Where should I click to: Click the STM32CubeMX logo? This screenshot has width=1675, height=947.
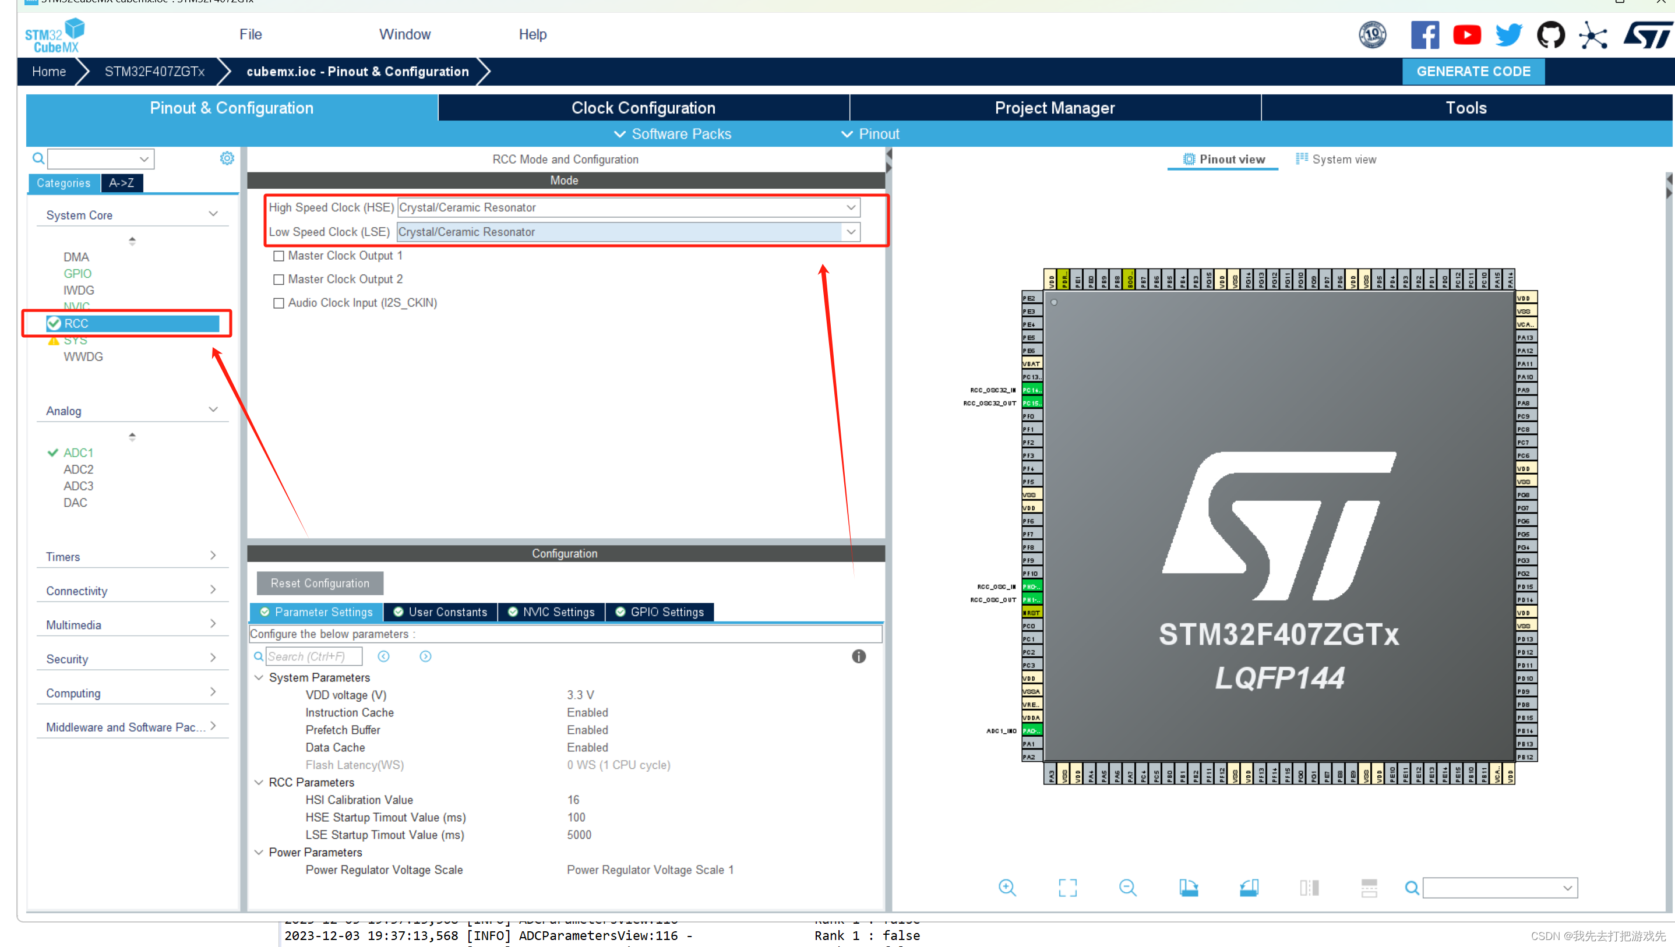[55, 36]
